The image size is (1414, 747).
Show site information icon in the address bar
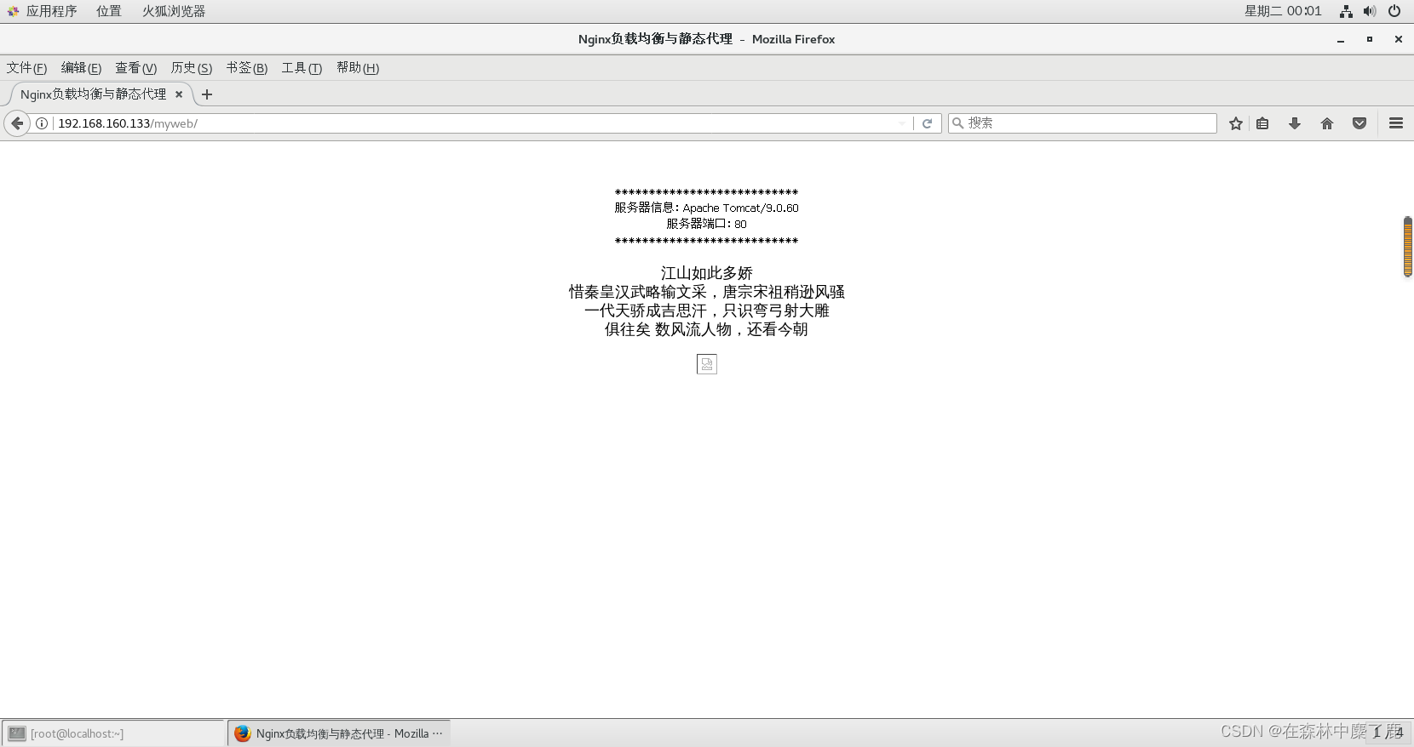(41, 123)
